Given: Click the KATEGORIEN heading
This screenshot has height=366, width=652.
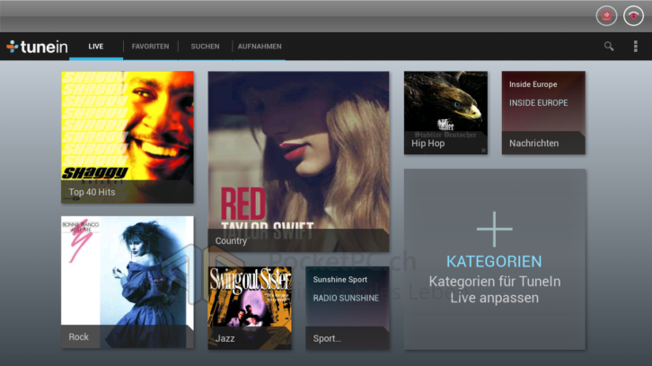Looking at the screenshot, I should tap(494, 262).
